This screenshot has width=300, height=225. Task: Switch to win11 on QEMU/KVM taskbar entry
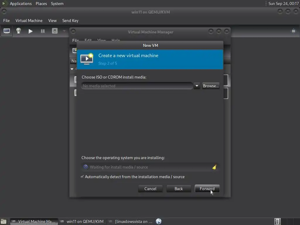point(82,221)
